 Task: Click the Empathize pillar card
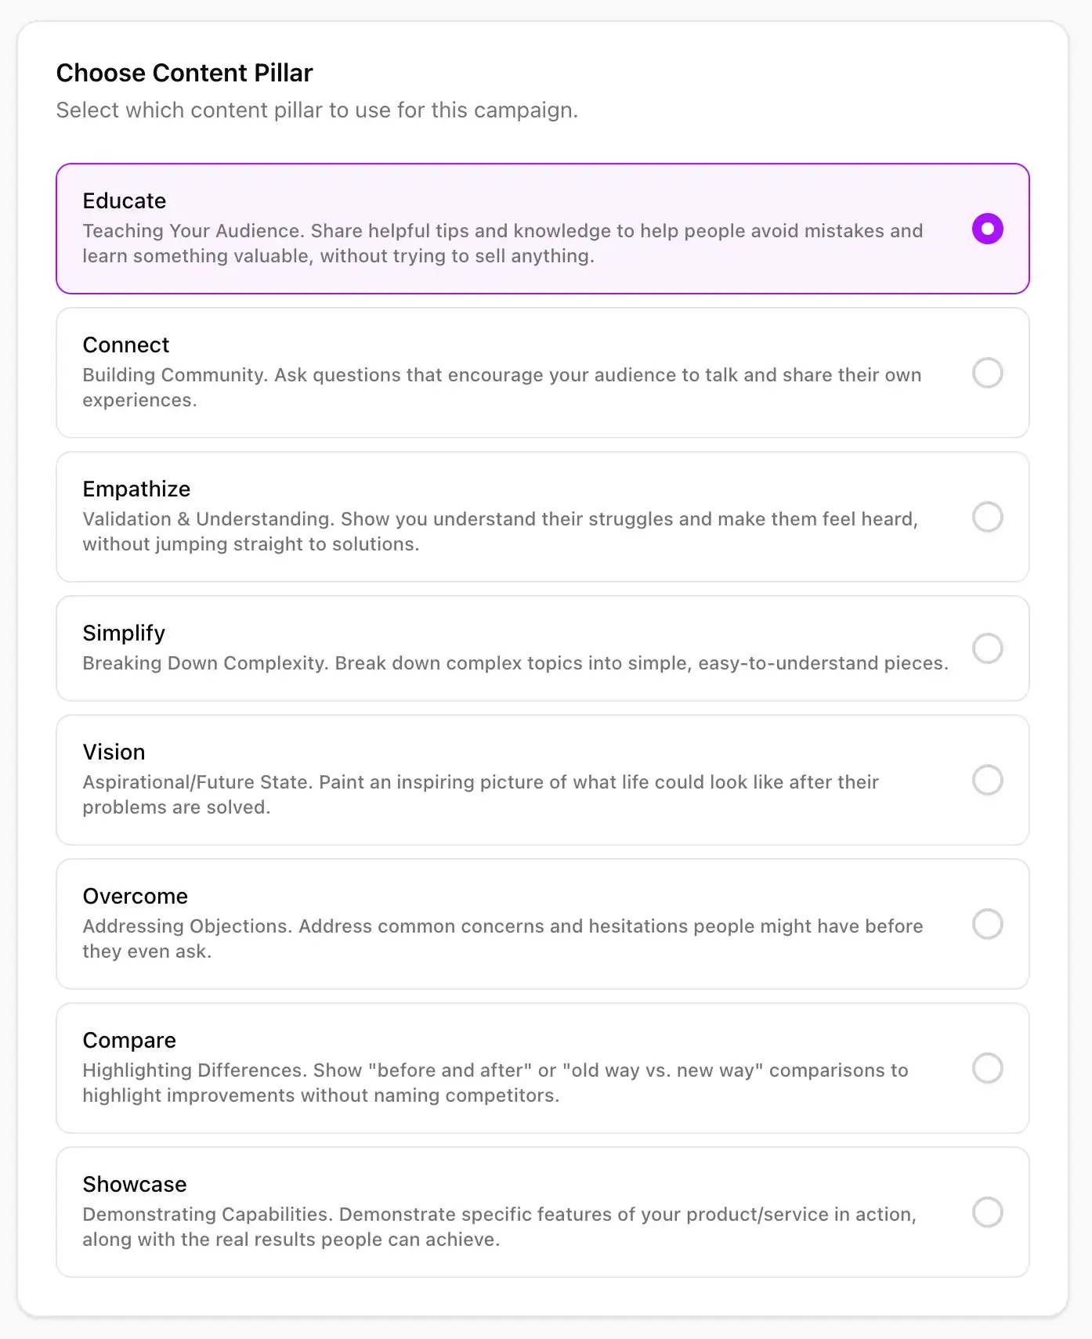(x=470, y=517)
